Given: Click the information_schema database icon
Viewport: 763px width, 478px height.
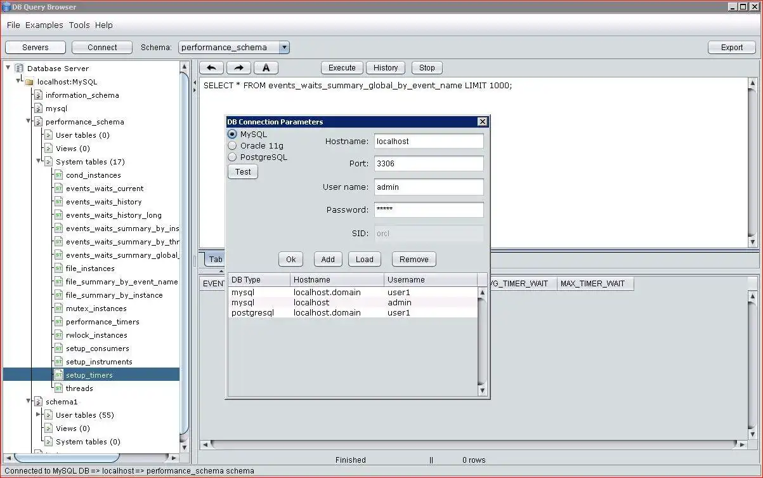Looking at the screenshot, I should click(38, 95).
